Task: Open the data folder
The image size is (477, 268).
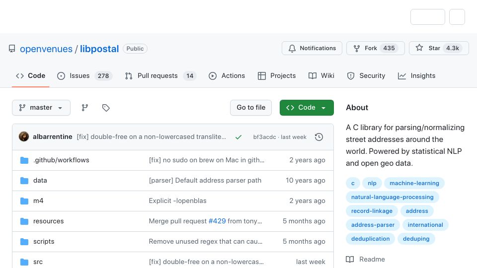Action: click(x=40, y=181)
